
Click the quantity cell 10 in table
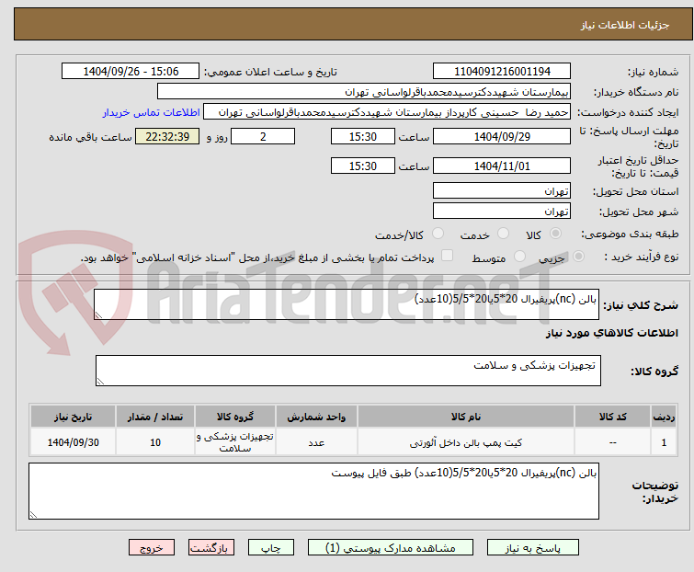(x=155, y=442)
